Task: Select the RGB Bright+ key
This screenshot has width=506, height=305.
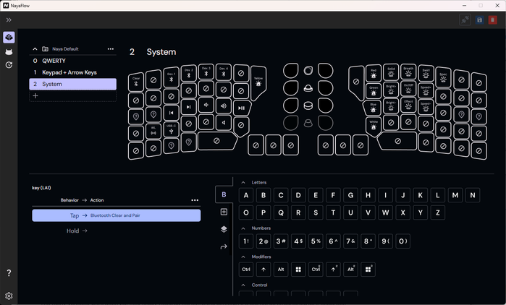Action: tap(391, 90)
